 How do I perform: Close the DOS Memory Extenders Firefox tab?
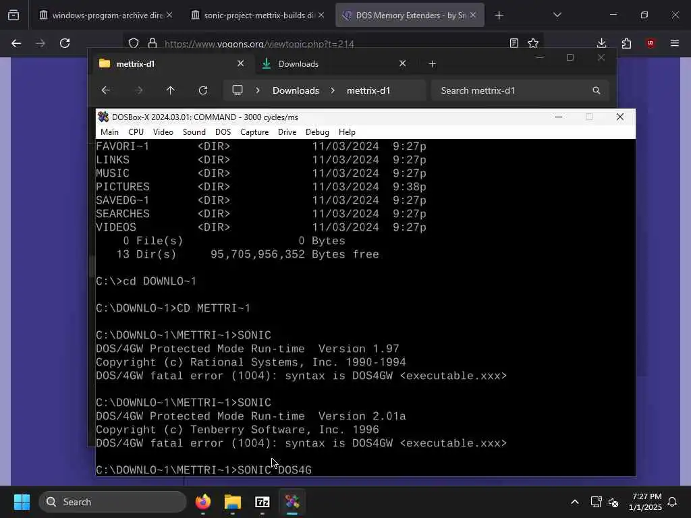(473, 15)
